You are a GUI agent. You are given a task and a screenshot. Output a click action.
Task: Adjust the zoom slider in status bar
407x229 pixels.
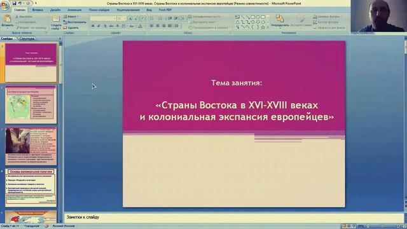(x=382, y=226)
